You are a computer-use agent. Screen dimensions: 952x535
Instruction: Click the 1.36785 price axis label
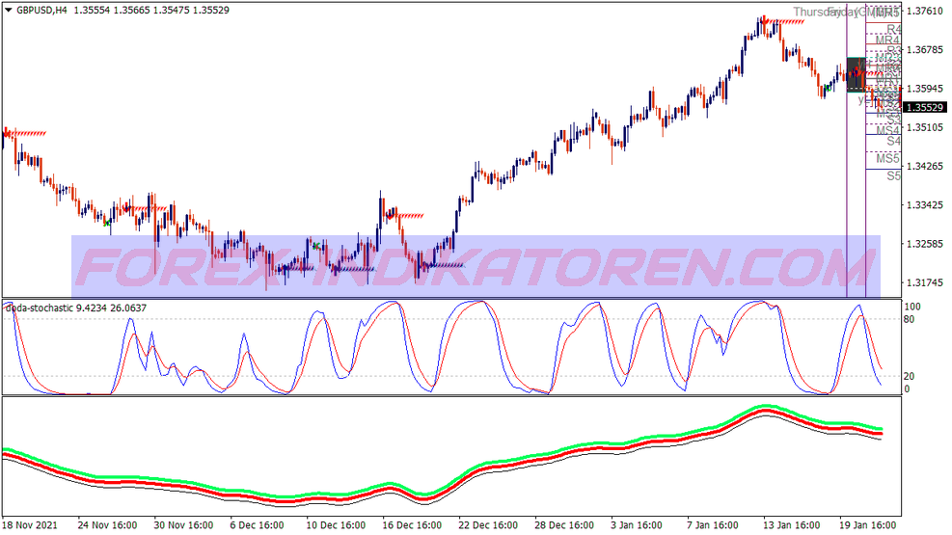click(x=925, y=50)
